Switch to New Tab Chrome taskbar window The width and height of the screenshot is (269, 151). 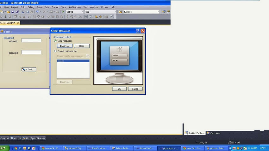point(192,148)
